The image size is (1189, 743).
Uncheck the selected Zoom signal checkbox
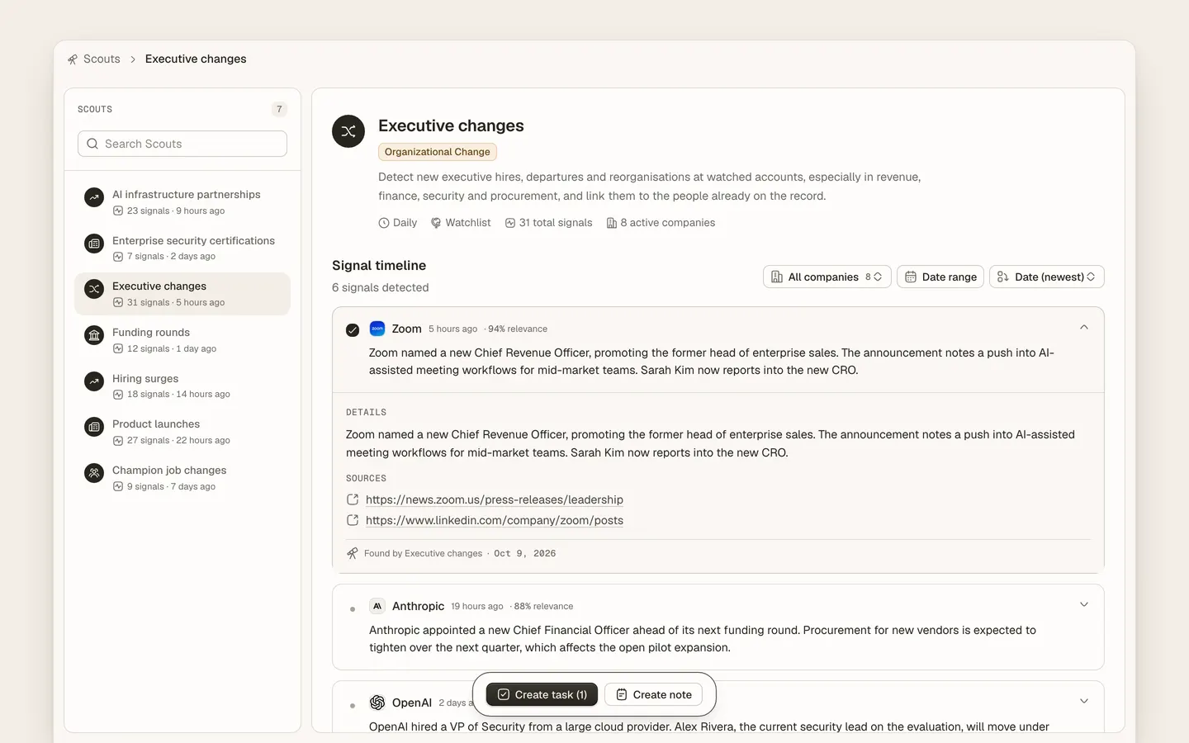tap(353, 330)
